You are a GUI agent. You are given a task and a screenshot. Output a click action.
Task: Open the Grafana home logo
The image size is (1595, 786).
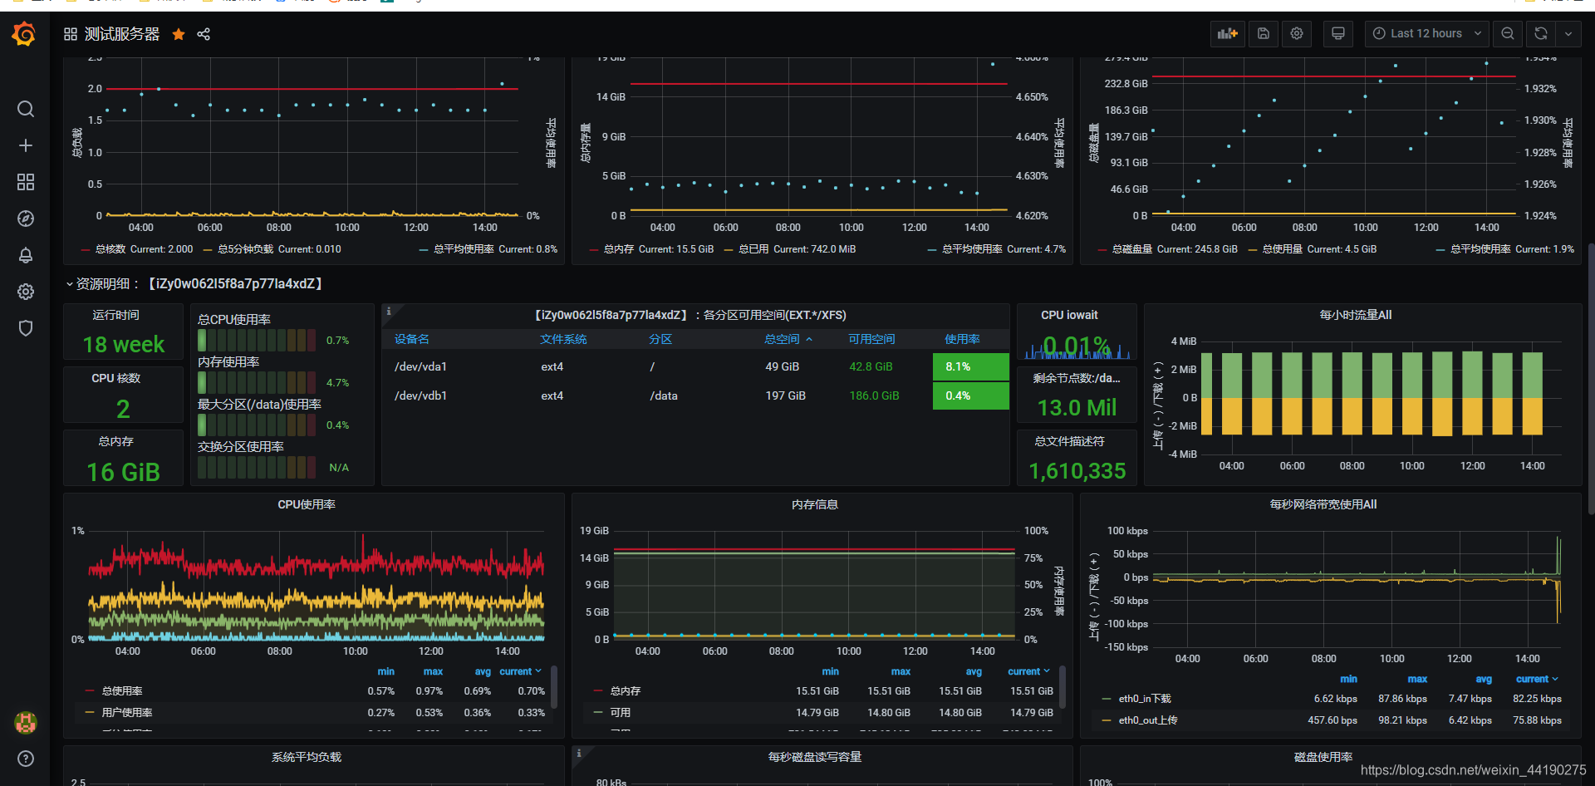pyautogui.click(x=24, y=34)
